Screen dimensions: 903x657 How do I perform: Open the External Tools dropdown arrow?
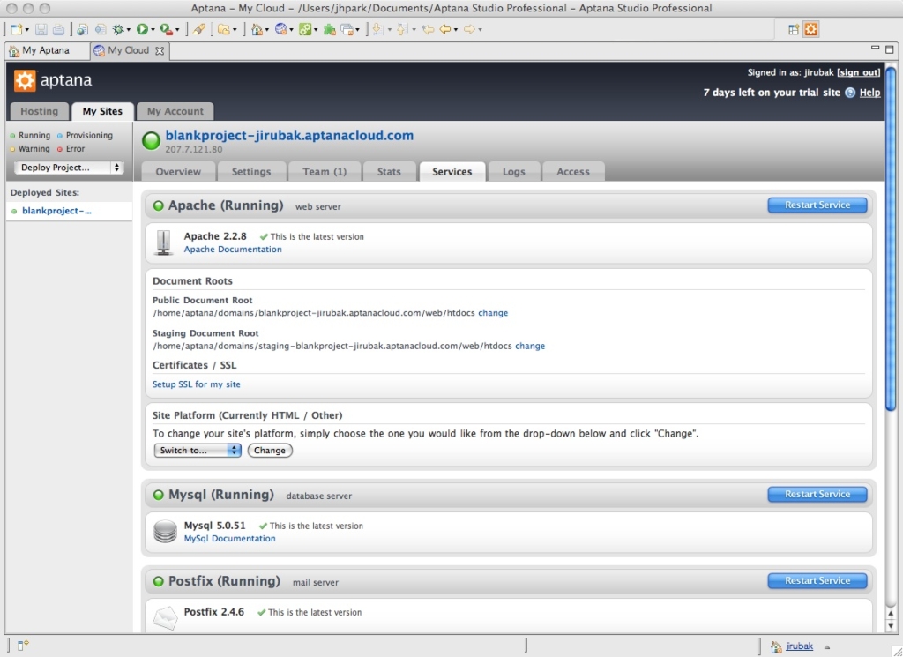[x=176, y=30]
